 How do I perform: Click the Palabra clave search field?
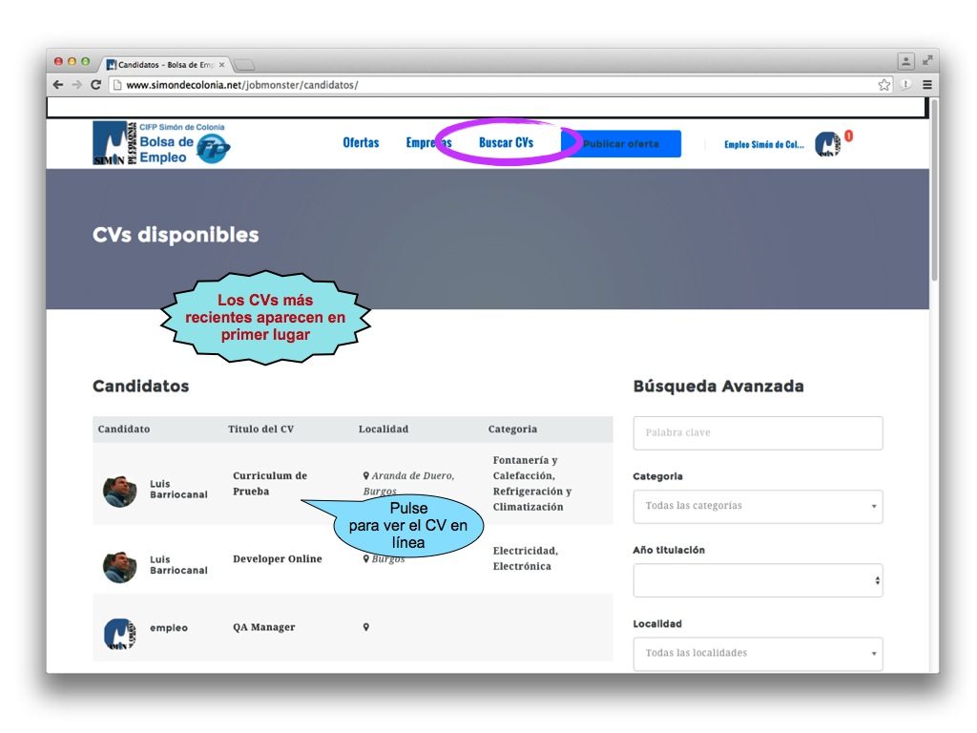758,433
